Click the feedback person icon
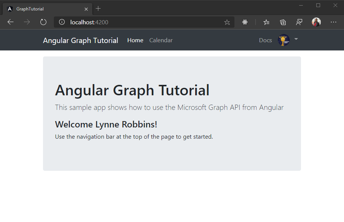344x222 pixels. [299, 22]
